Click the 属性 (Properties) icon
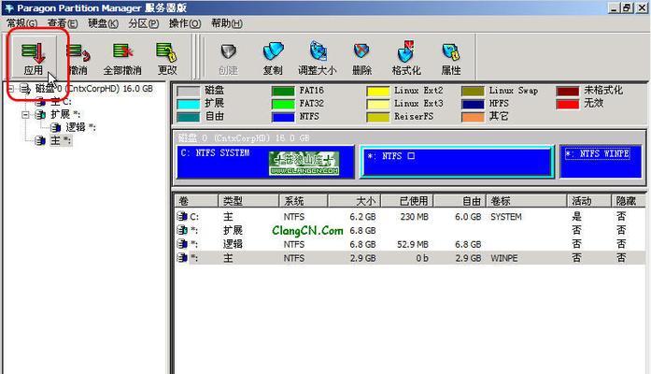The image size is (651, 374). [x=451, y=52]
